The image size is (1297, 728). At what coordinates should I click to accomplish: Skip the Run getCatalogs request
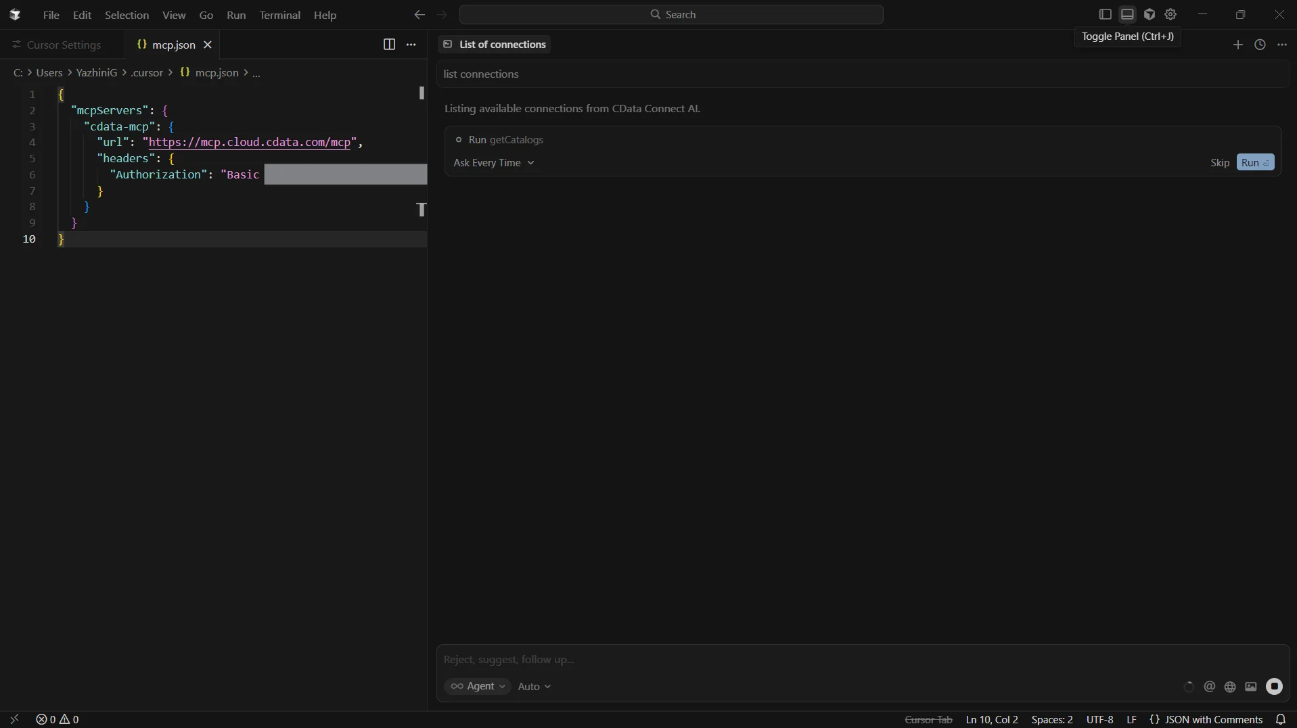(1219, 162)
